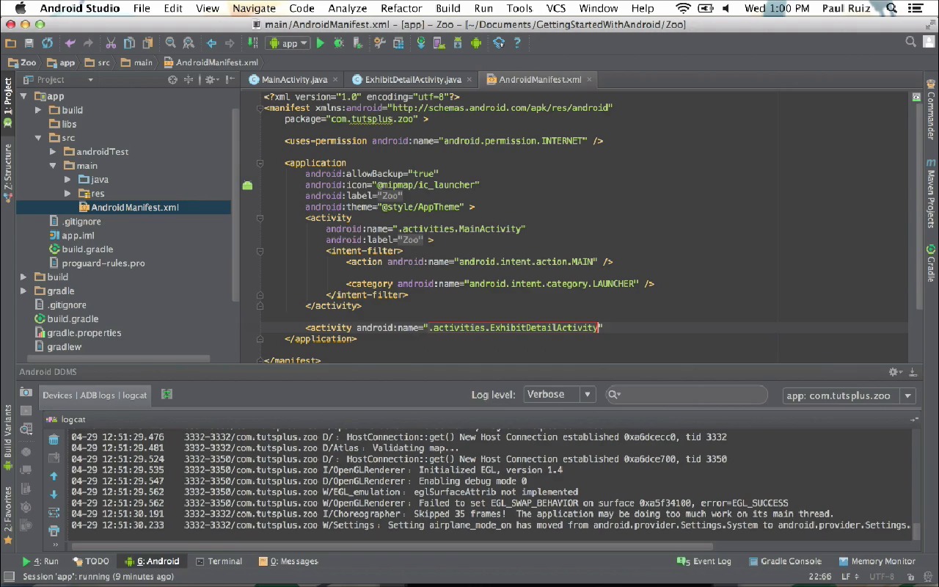Toggle soft-wrap in logcat panel

point(54,512)
